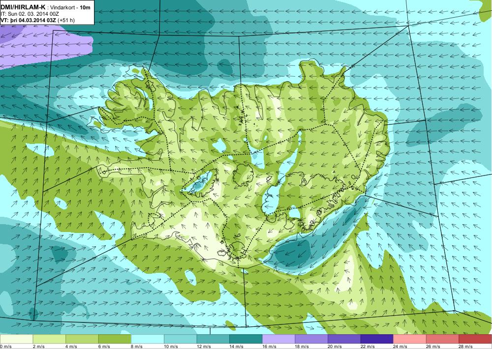Click the '0 m/s' legend label
Viewport: 492px width, 349px height.
point(5,346)
